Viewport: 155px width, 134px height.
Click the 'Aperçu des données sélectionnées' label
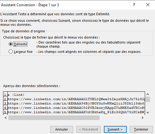pyautogui.click(x=32, y=86)
